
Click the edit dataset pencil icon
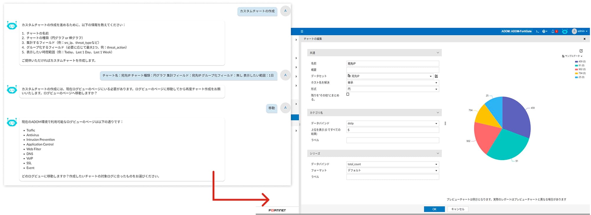pyautogui.click(x=436, y=76)
